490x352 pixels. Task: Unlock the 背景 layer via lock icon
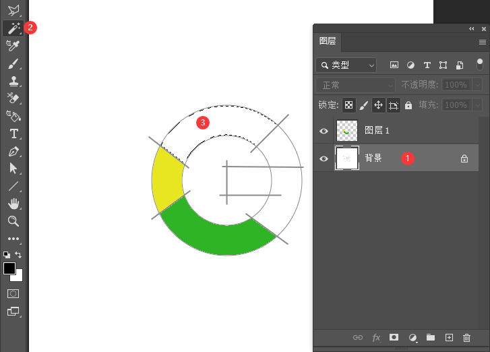[x=464, y=158]
